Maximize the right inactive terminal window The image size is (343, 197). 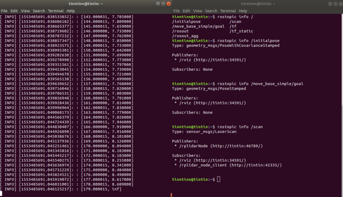(335, 4)
